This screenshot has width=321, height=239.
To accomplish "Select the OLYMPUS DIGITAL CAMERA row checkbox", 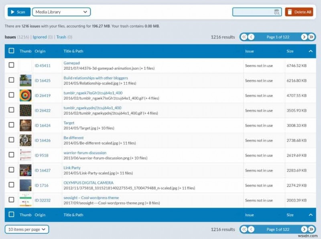I will click(x=11, y=185).
